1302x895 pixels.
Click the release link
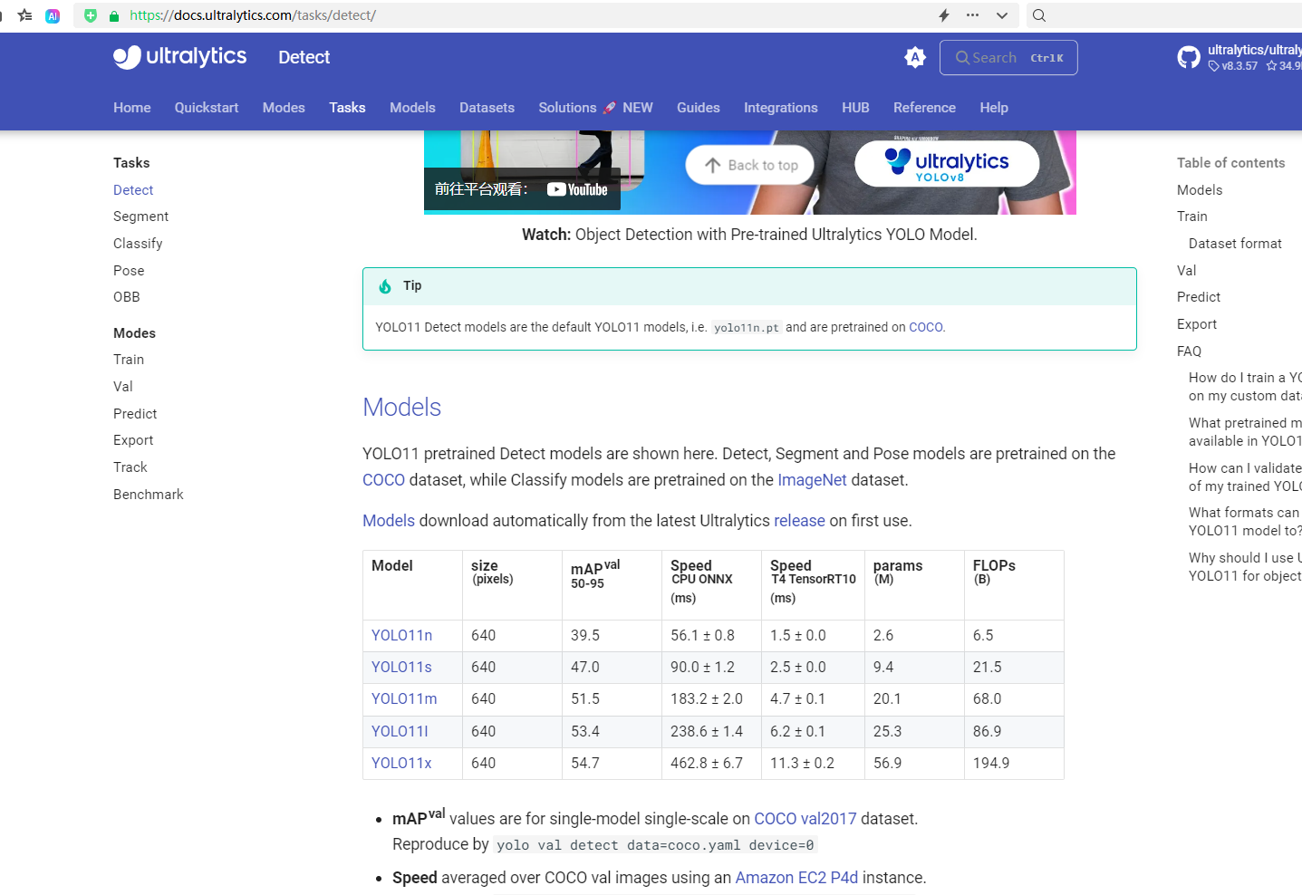[x=799, y=521]
